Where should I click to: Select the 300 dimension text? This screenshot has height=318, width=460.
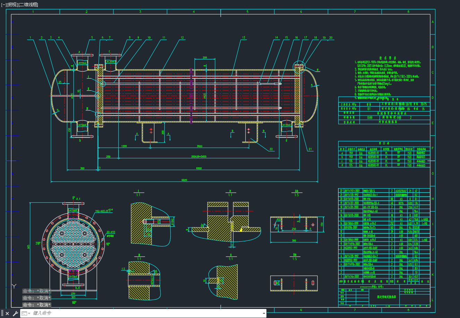click(82, 168)
